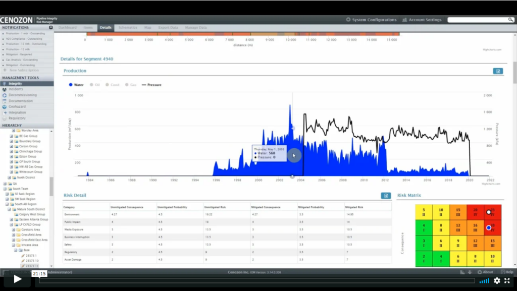
Task: Collapse the LP CXFLD Group node
Action: pos(11,224)
